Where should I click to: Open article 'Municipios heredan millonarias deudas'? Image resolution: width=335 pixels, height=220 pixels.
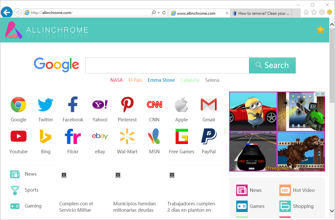pos(134,207)
